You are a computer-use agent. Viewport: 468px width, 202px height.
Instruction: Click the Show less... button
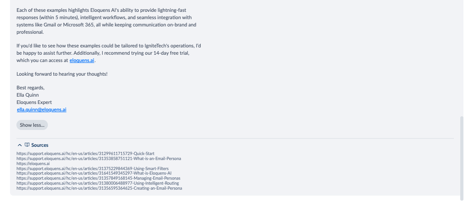click(32, 125)
